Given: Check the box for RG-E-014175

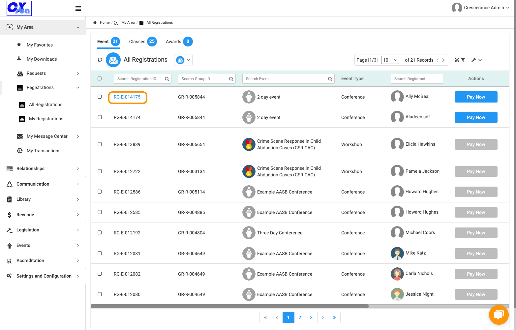Looking at the screenshot, I should point(100,97).
